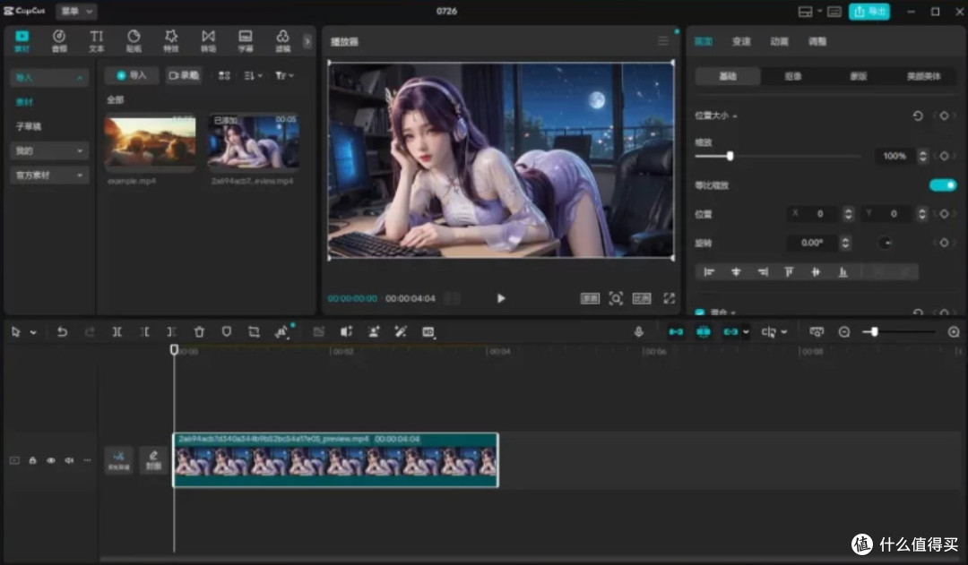Open the 滤镜 filters panel icon
Image resolution: width=968 pixels, height=565 pixels.
click(282, 40)
